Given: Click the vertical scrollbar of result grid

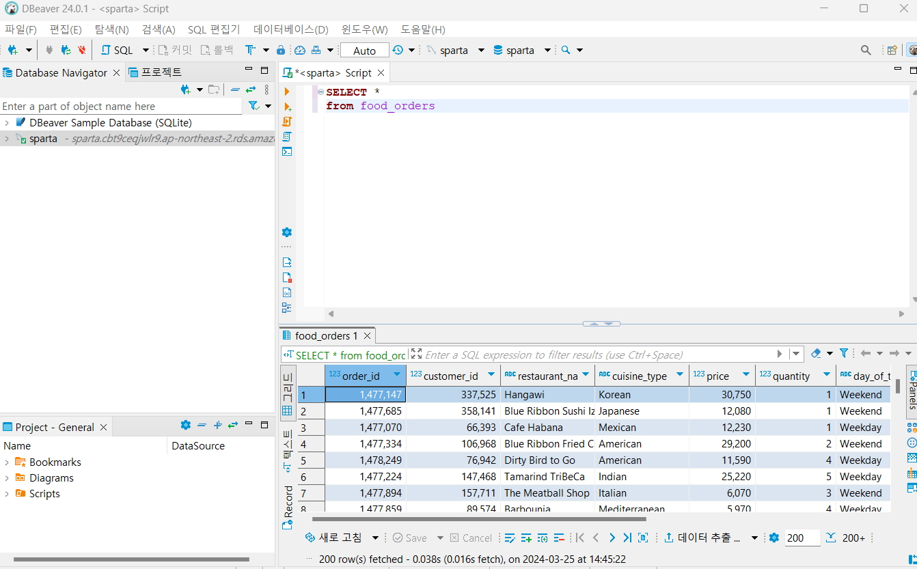Looking at the screenshot, I should pos(898,386).
